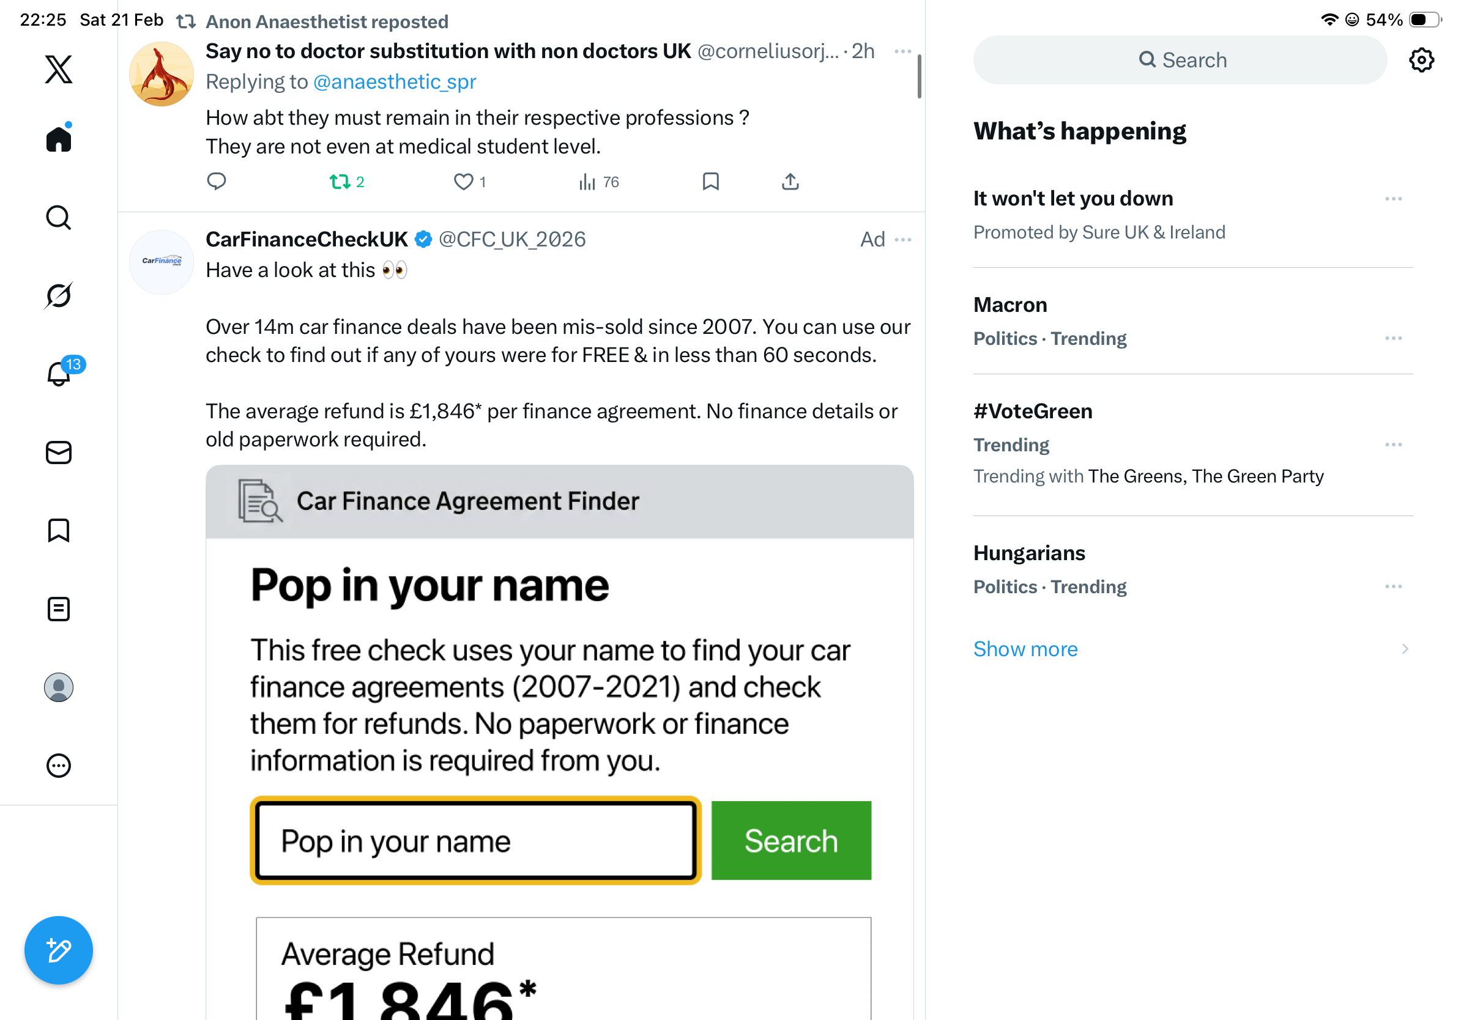Toggle repost on the reply tweet
The width and height of the screenshot is (1461, 1020).
point(340,182)
